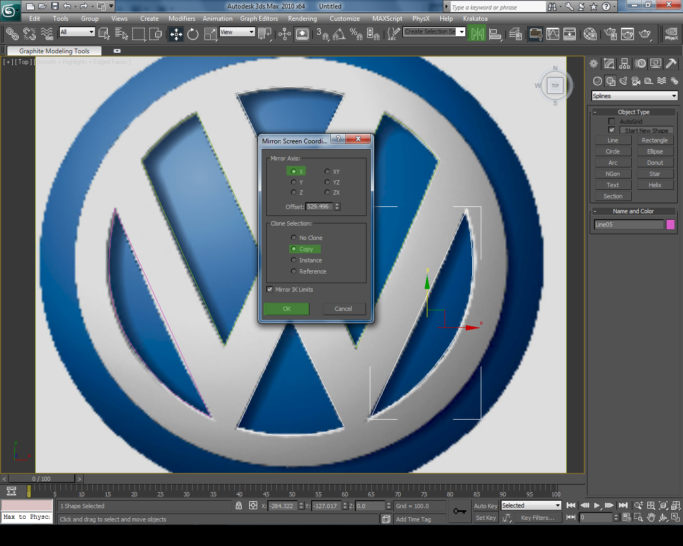Uncheck the Mirror IK Limits checkbox
This screenshot has height=546, width=683.
(269, 290)
